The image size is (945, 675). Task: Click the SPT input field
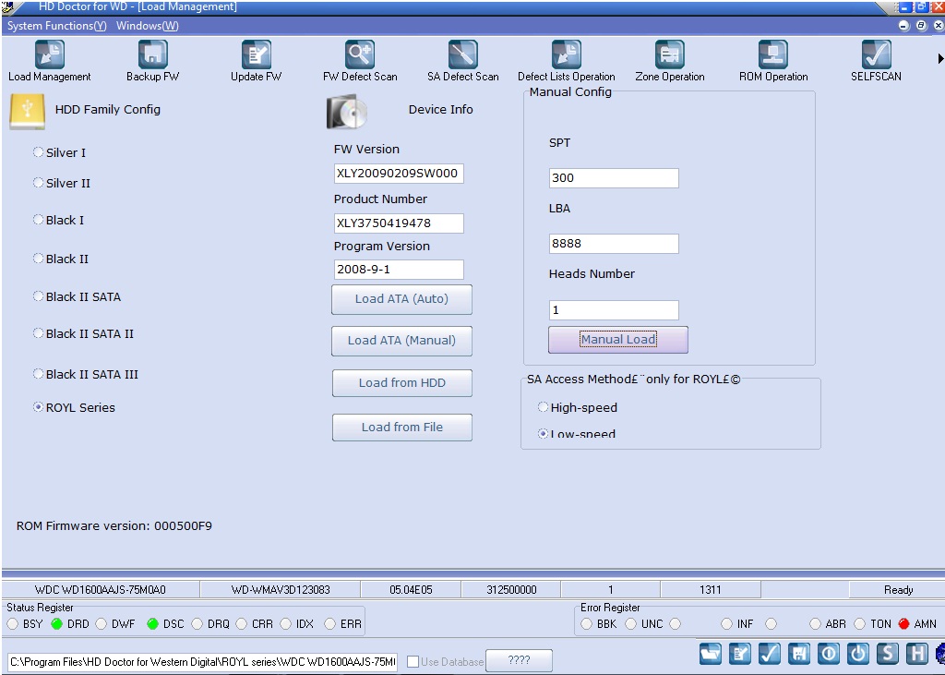tap(614, 178)
